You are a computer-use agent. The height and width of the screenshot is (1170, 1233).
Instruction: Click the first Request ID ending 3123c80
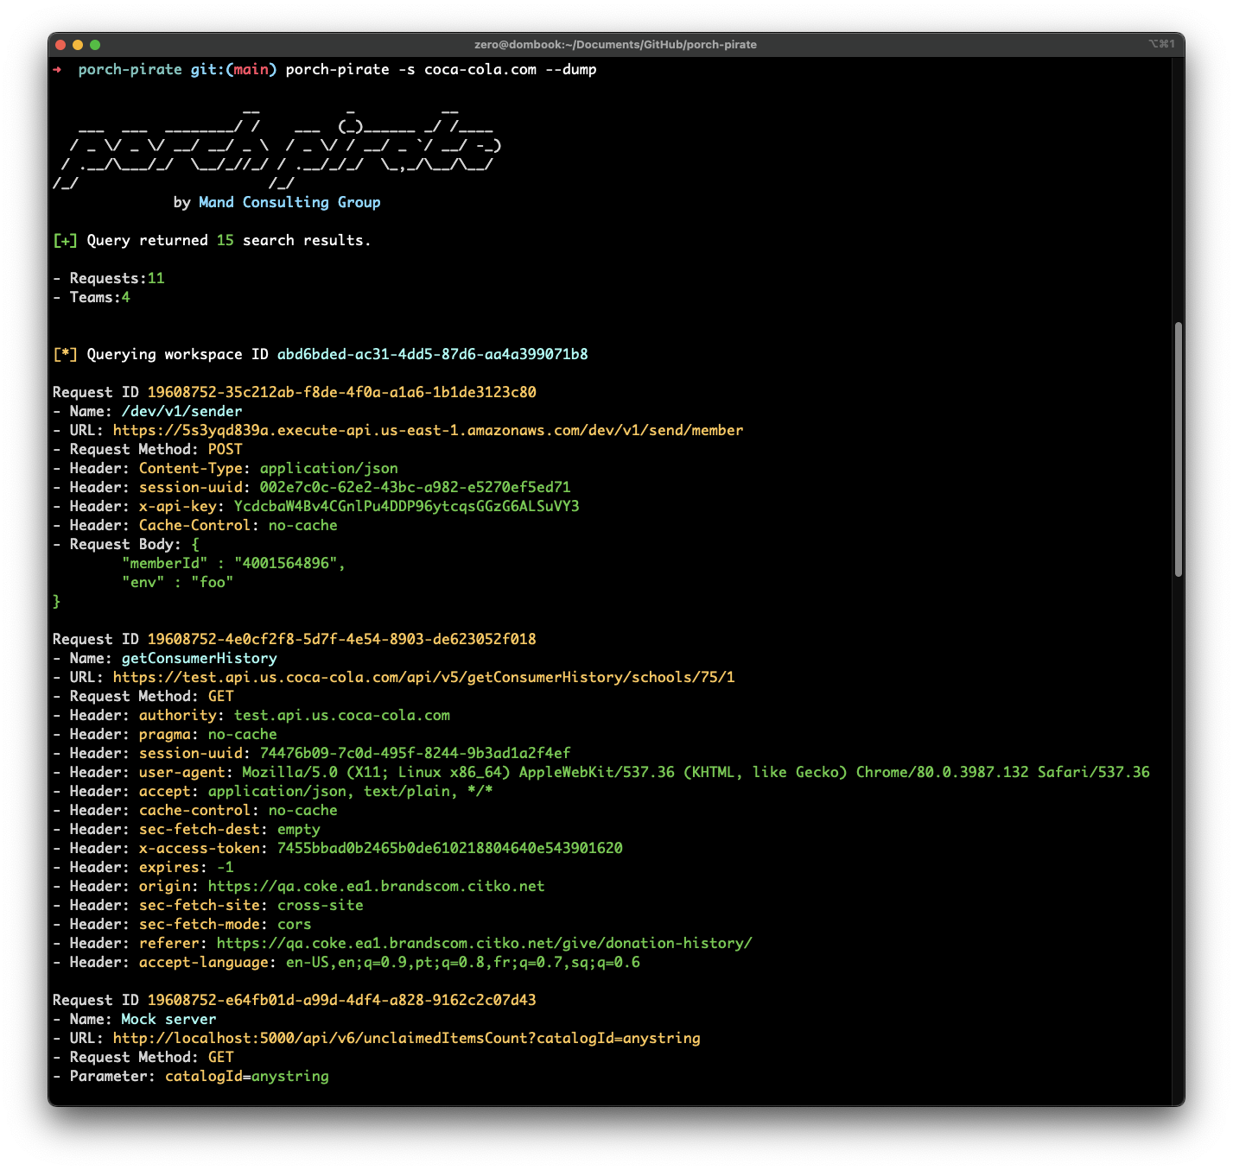point(341,392)
